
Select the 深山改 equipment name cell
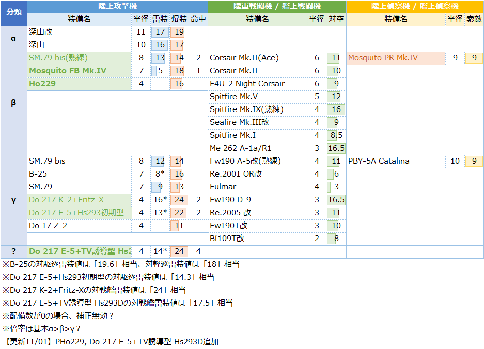41,32
